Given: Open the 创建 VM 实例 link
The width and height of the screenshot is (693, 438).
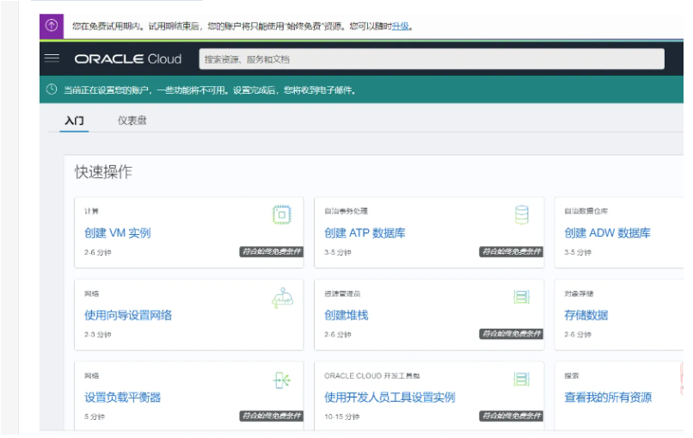Looking at the screenshot, I should (118, 233).
